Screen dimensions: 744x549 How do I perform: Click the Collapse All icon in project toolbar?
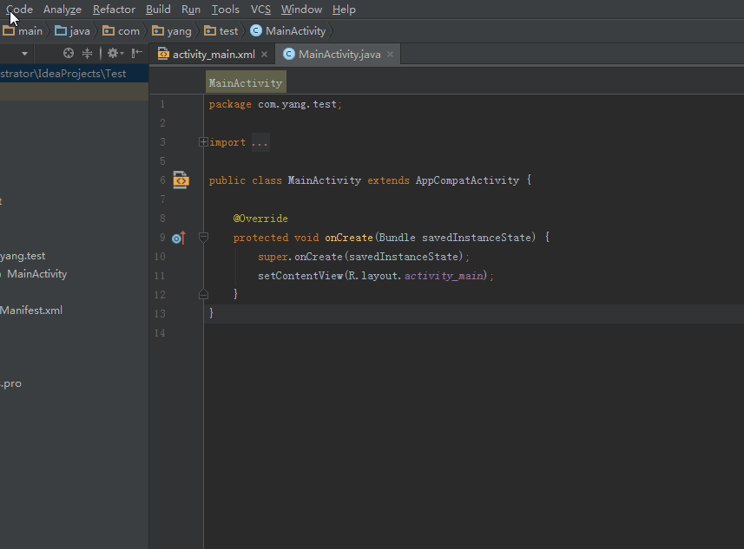point(86,53)
